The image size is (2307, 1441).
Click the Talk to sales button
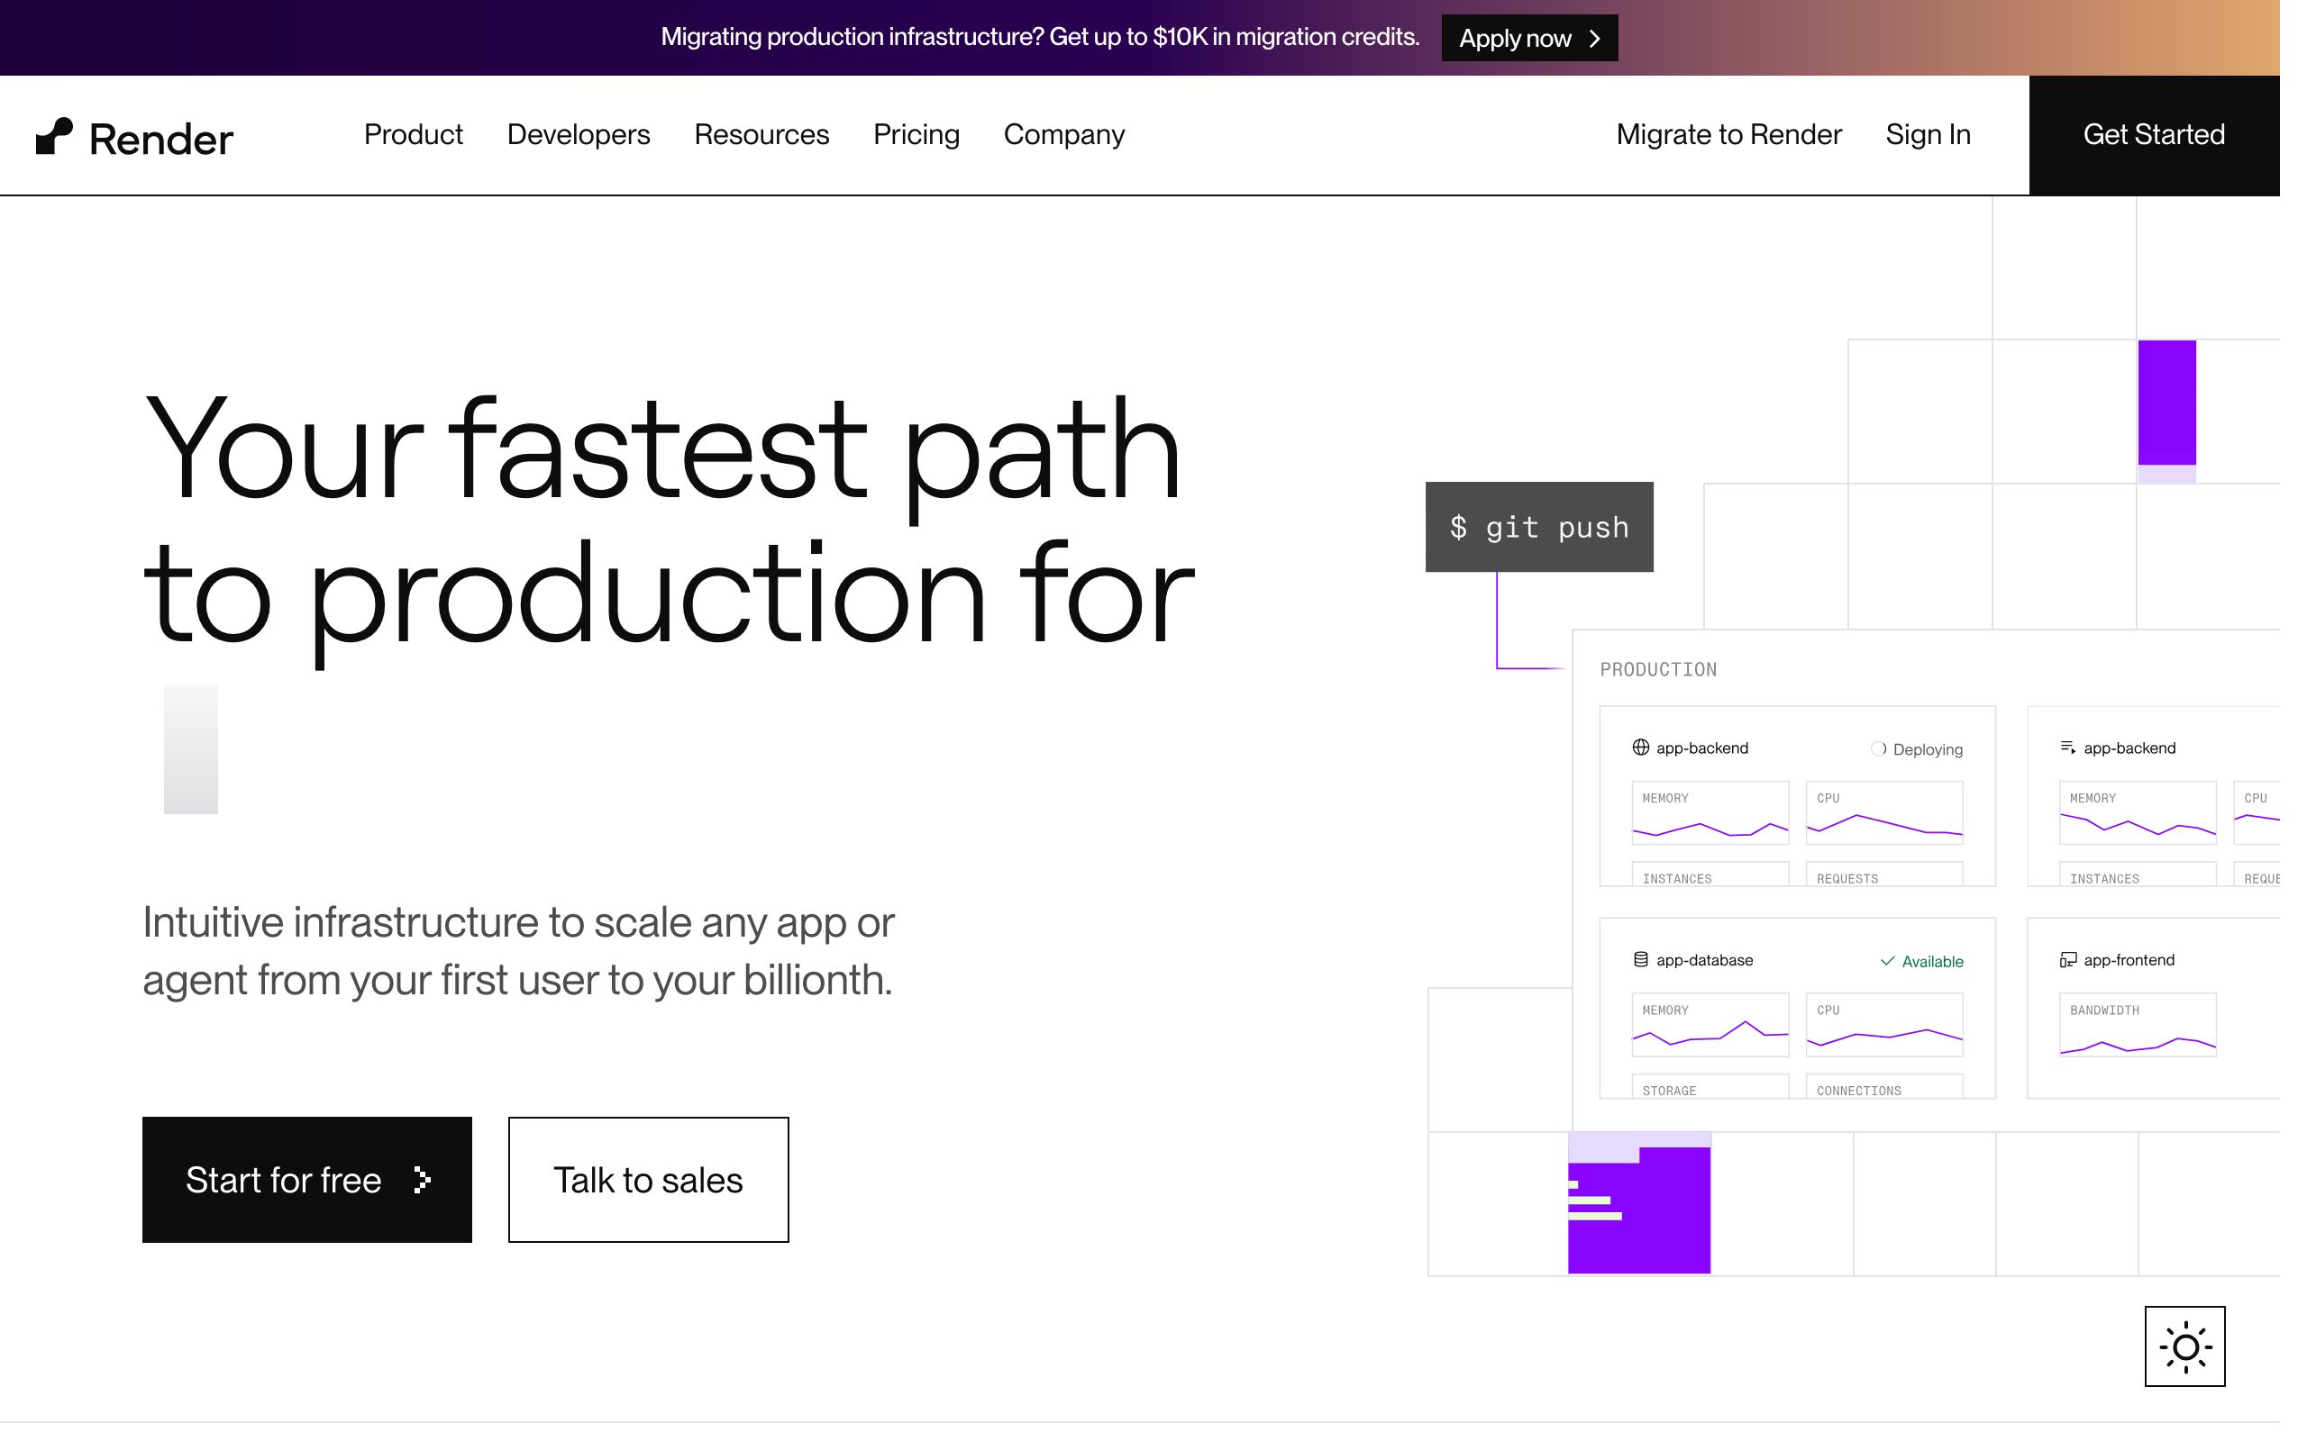click(648, 1180)
